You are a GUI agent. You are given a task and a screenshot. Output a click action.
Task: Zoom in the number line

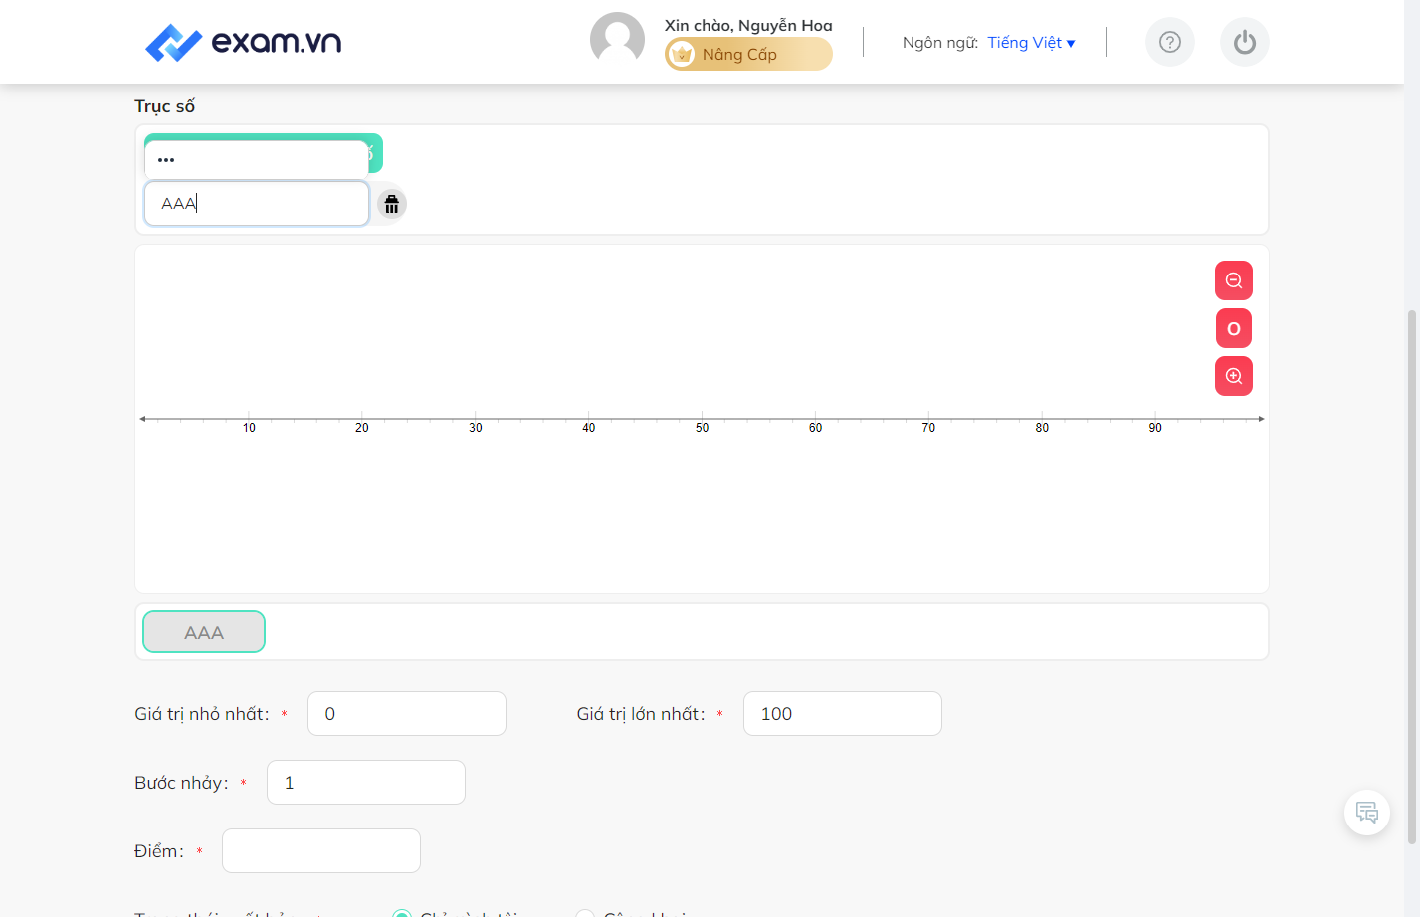pos(1234,376)
